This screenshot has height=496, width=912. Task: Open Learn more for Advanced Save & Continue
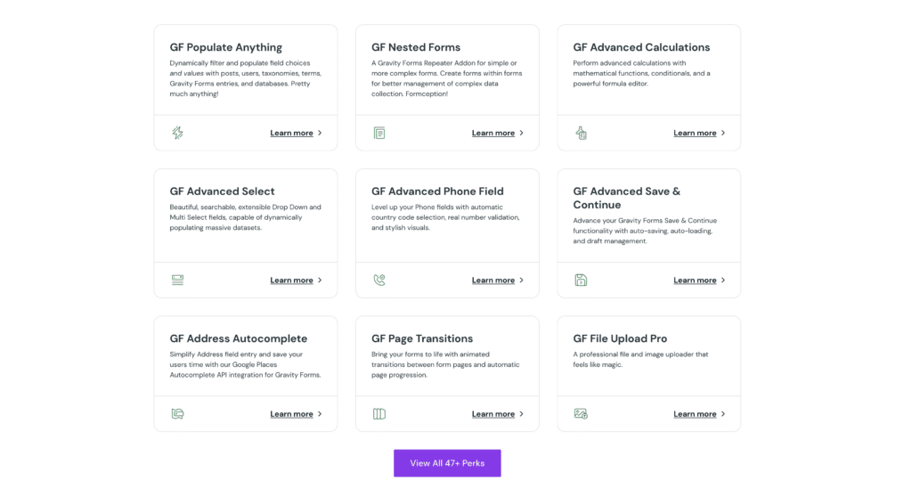pyautogui.click(x=695, y=280)
